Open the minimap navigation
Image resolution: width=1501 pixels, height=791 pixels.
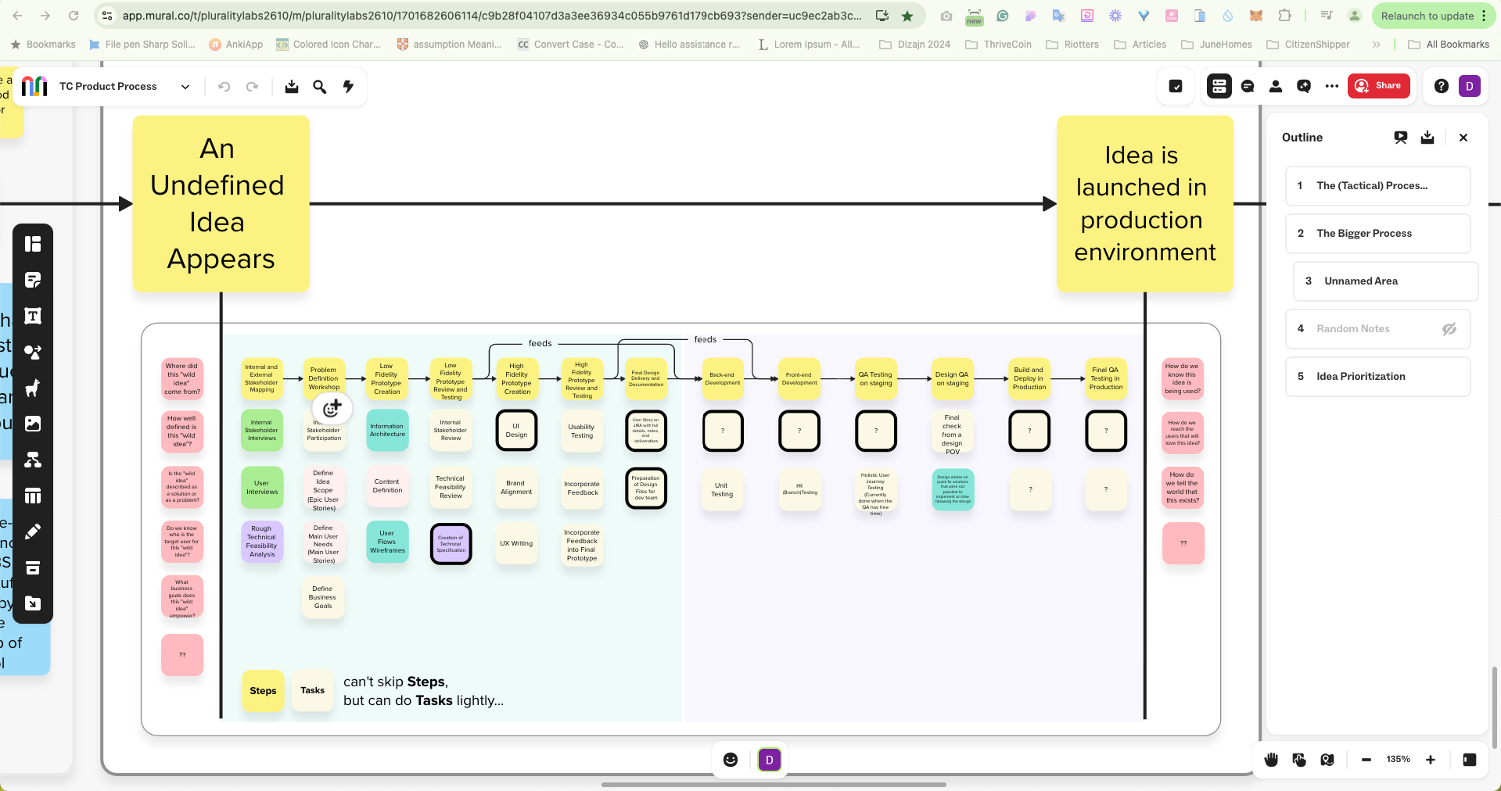click(1327, 760)
